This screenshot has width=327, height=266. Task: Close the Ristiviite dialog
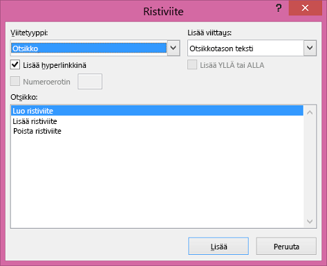pyautogui.click(x=306, y=8)
